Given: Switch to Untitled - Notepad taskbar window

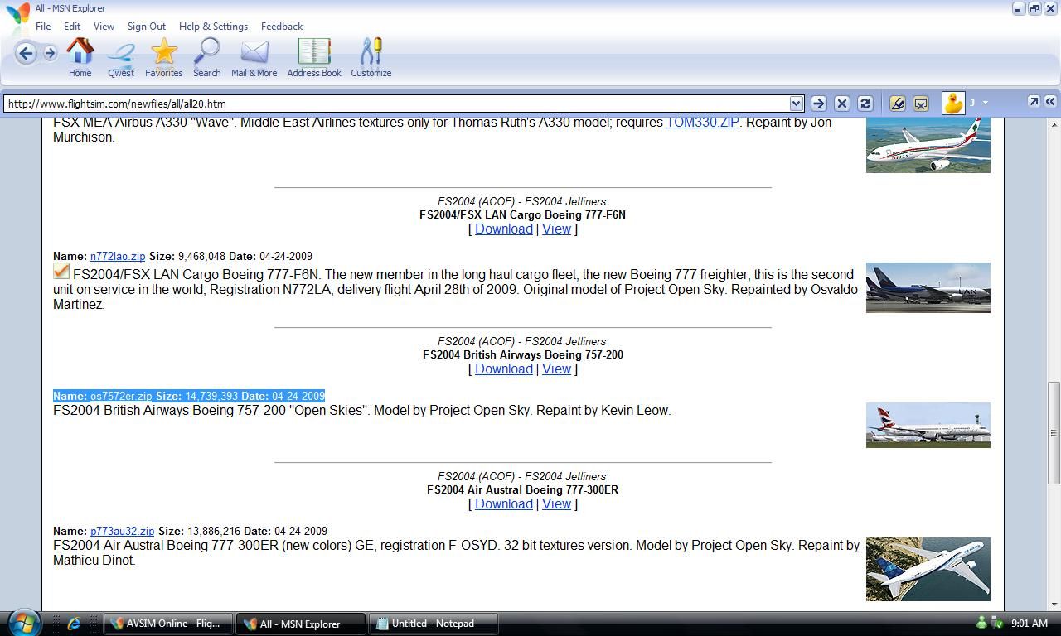Looking at the screenshot, I should point(434,624).
